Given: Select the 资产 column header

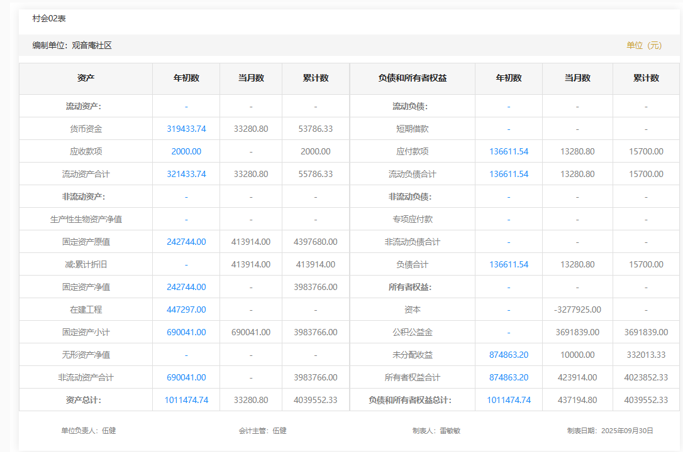Looking at the screenshot, I should 86,78.
